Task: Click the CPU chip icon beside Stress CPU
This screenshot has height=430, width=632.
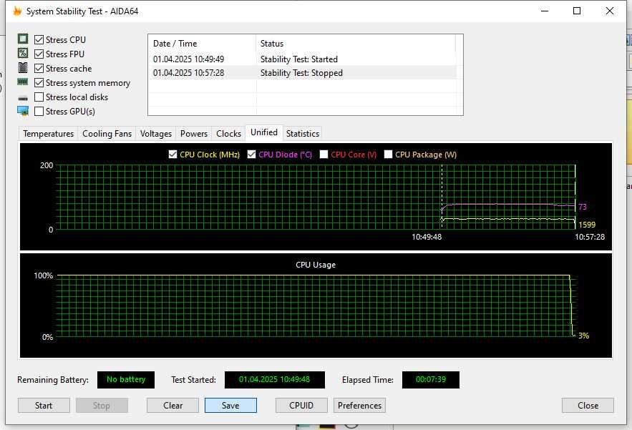Action: pyautogui.click(x=23, y=39)
